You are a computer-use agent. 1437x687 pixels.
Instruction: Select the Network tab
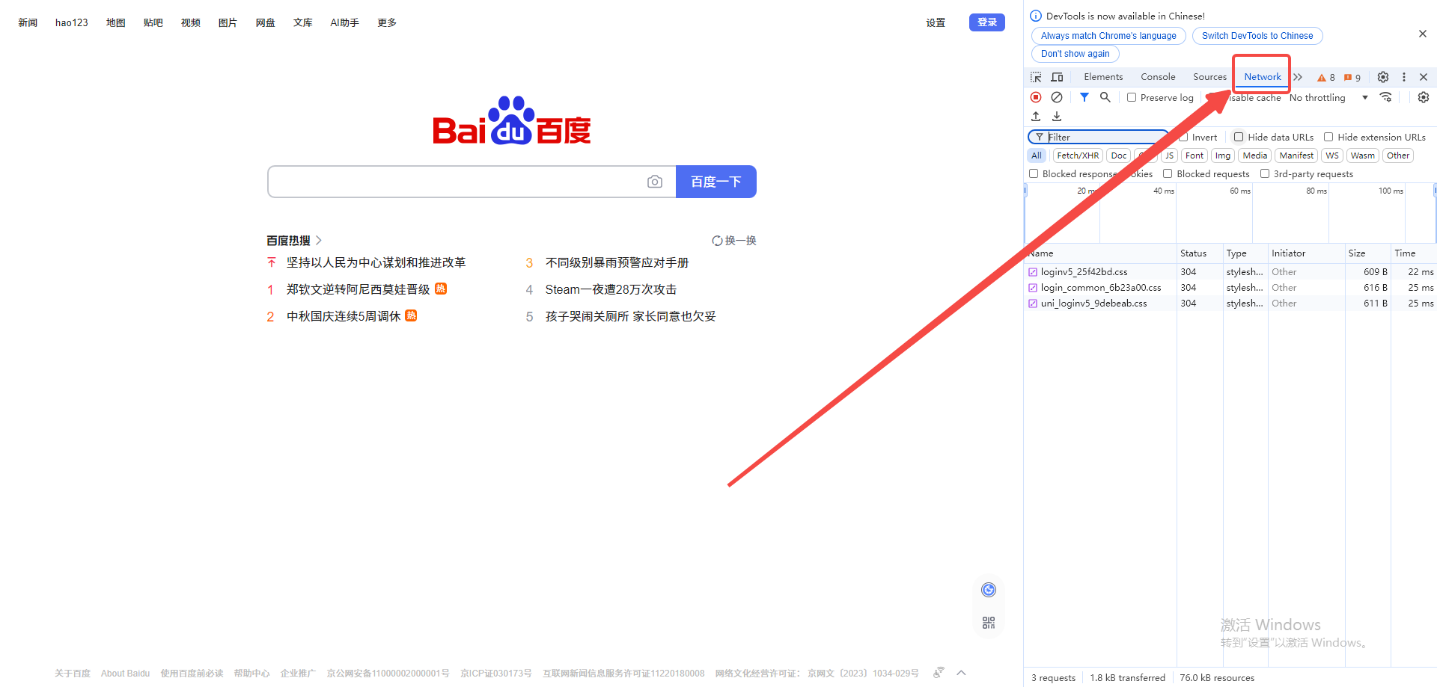(1263, 77)
